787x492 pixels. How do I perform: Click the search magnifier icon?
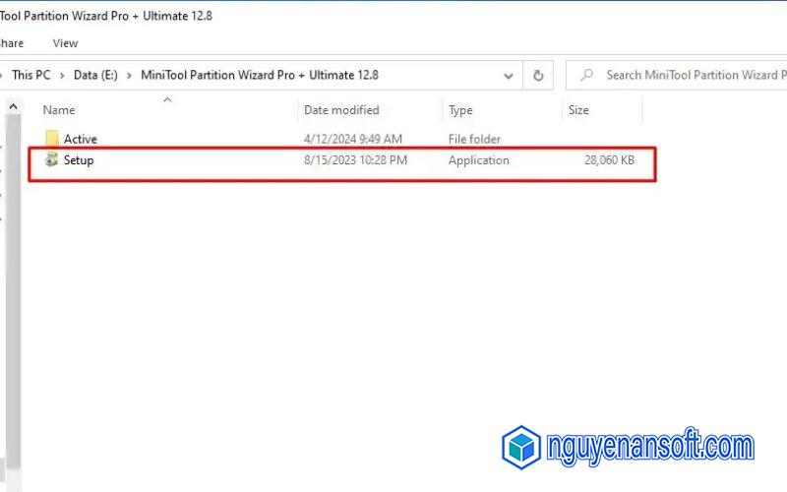pyautogui.click(x=586, y=76)
